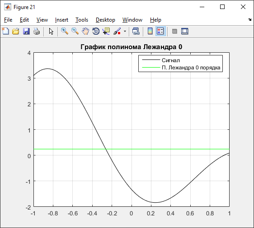Open the Desktop menu

pyautogui.click(x=105, y=20)
